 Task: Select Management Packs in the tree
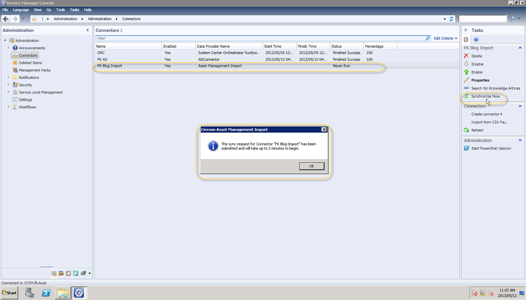[x=34, y=70]
